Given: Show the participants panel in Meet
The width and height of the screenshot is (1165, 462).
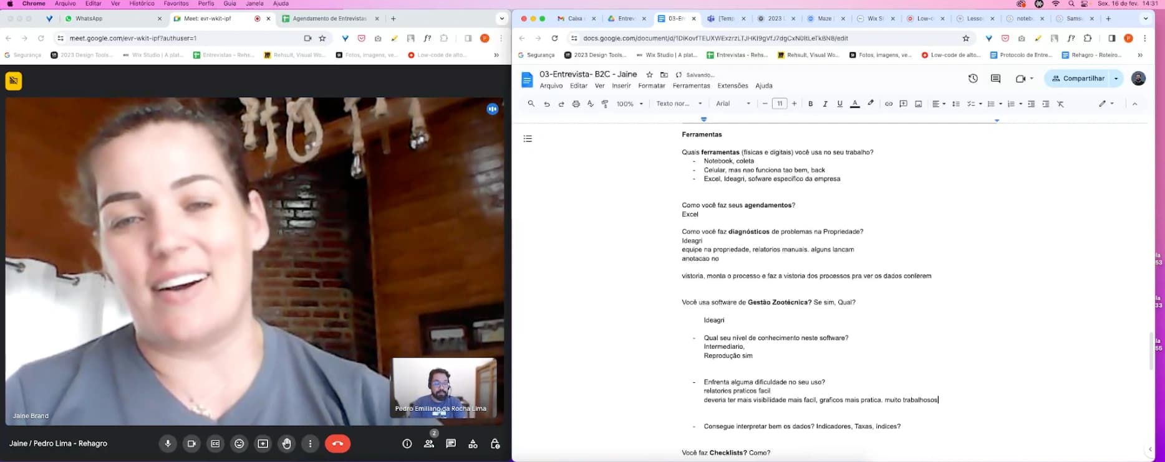Looking at the screenshot, I should 429,443.
